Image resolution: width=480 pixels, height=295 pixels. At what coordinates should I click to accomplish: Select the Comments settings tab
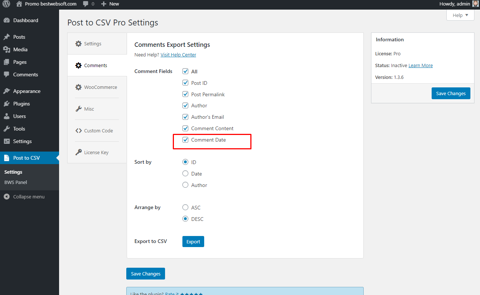(97, 65)
